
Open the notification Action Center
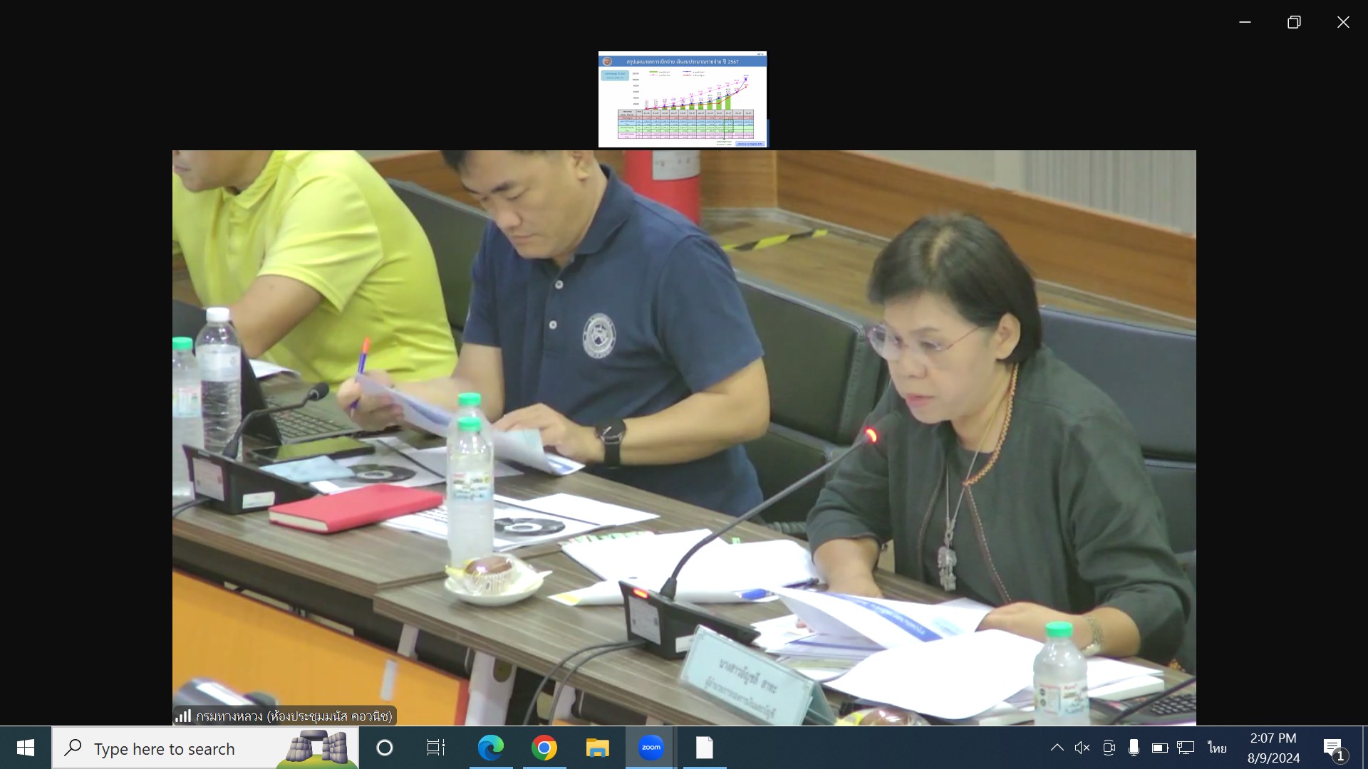click(1333, 748)
